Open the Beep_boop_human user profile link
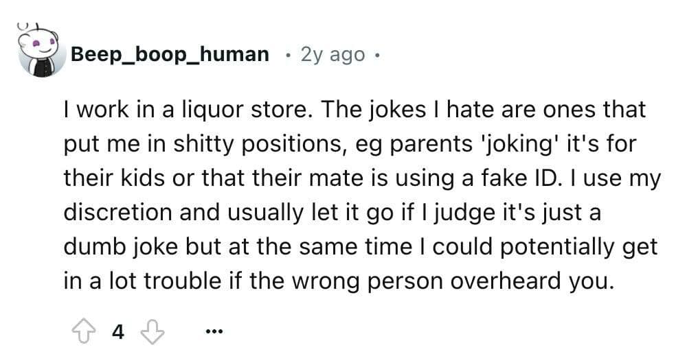Screen dimensions: 687x354 tap(170, 54)
